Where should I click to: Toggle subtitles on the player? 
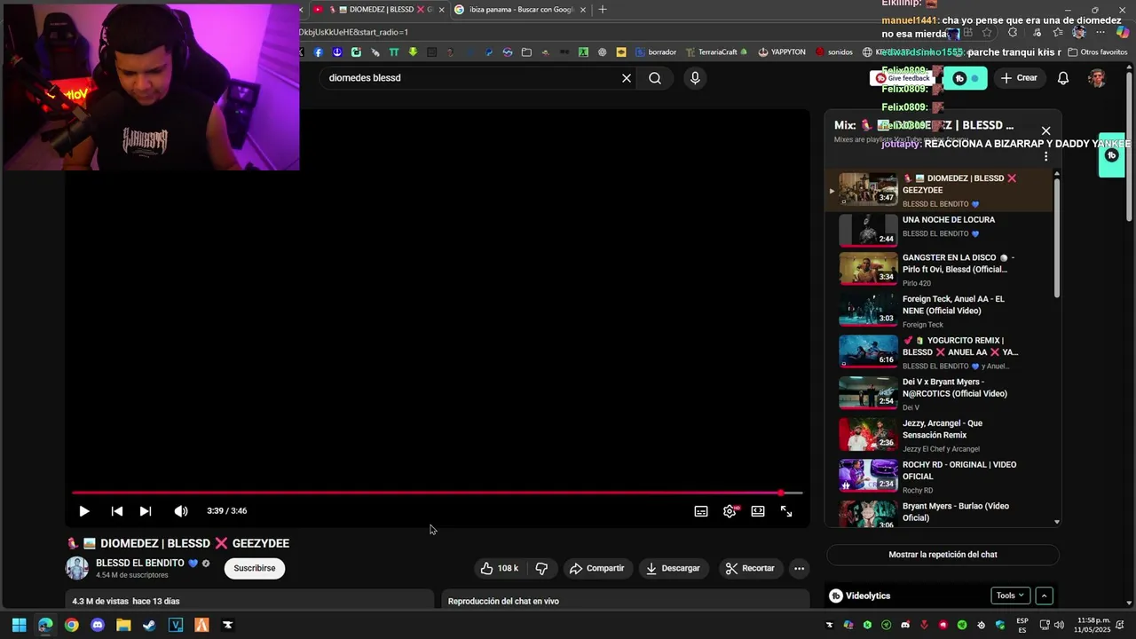(701, 511)
